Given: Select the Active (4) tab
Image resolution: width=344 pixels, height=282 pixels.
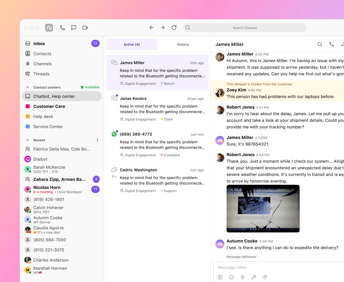Looking at the screenshot, I should click(x=132, y=44).
